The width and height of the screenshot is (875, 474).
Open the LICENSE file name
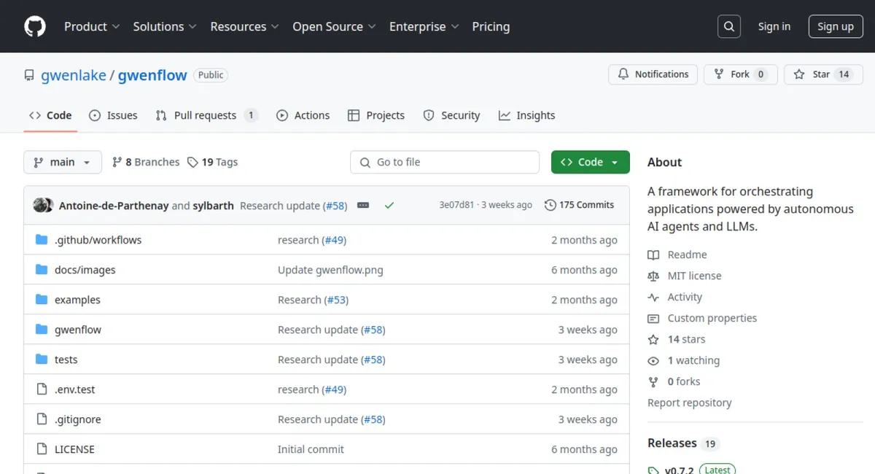[x=74, y=449]
